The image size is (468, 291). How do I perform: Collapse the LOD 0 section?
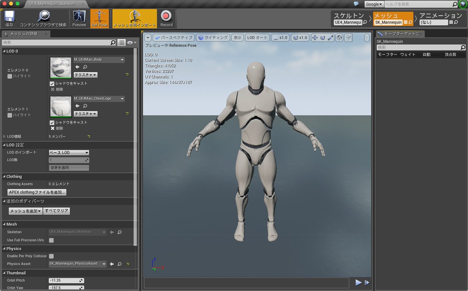(4, 51)
